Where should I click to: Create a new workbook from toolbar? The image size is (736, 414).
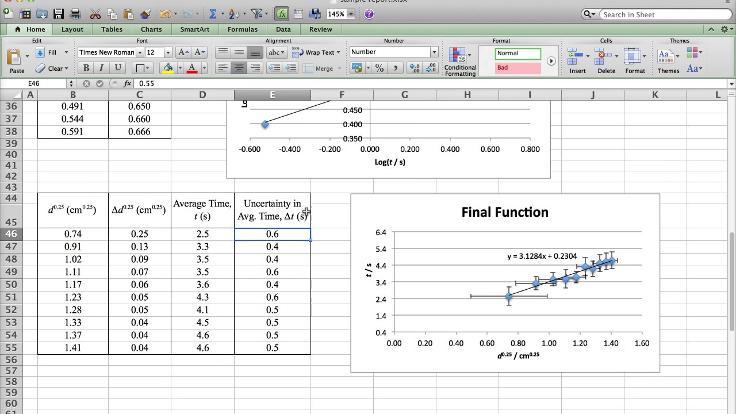pos(8,14)
